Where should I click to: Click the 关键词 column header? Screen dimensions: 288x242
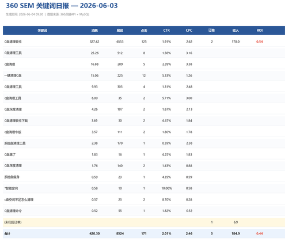(42, 31)
